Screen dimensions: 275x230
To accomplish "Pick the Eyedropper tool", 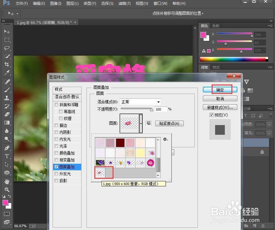I will 7,73.
